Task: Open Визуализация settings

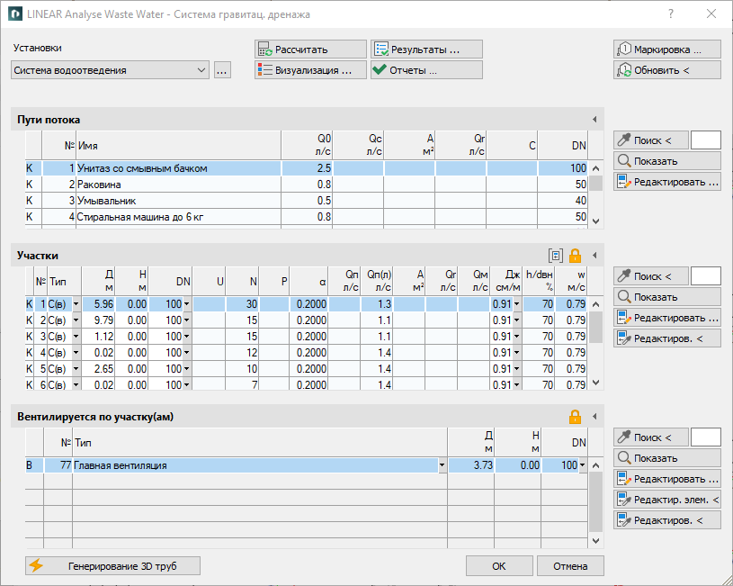Action: pos(310,70)
